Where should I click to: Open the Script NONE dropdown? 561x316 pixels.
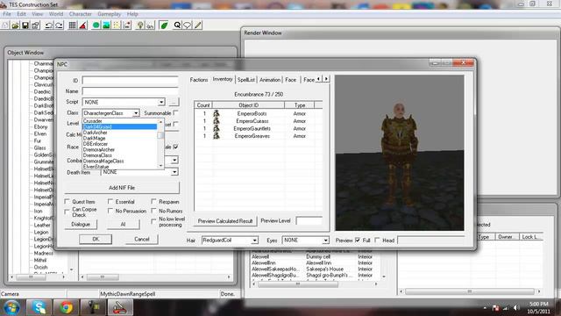click(161, 102)
